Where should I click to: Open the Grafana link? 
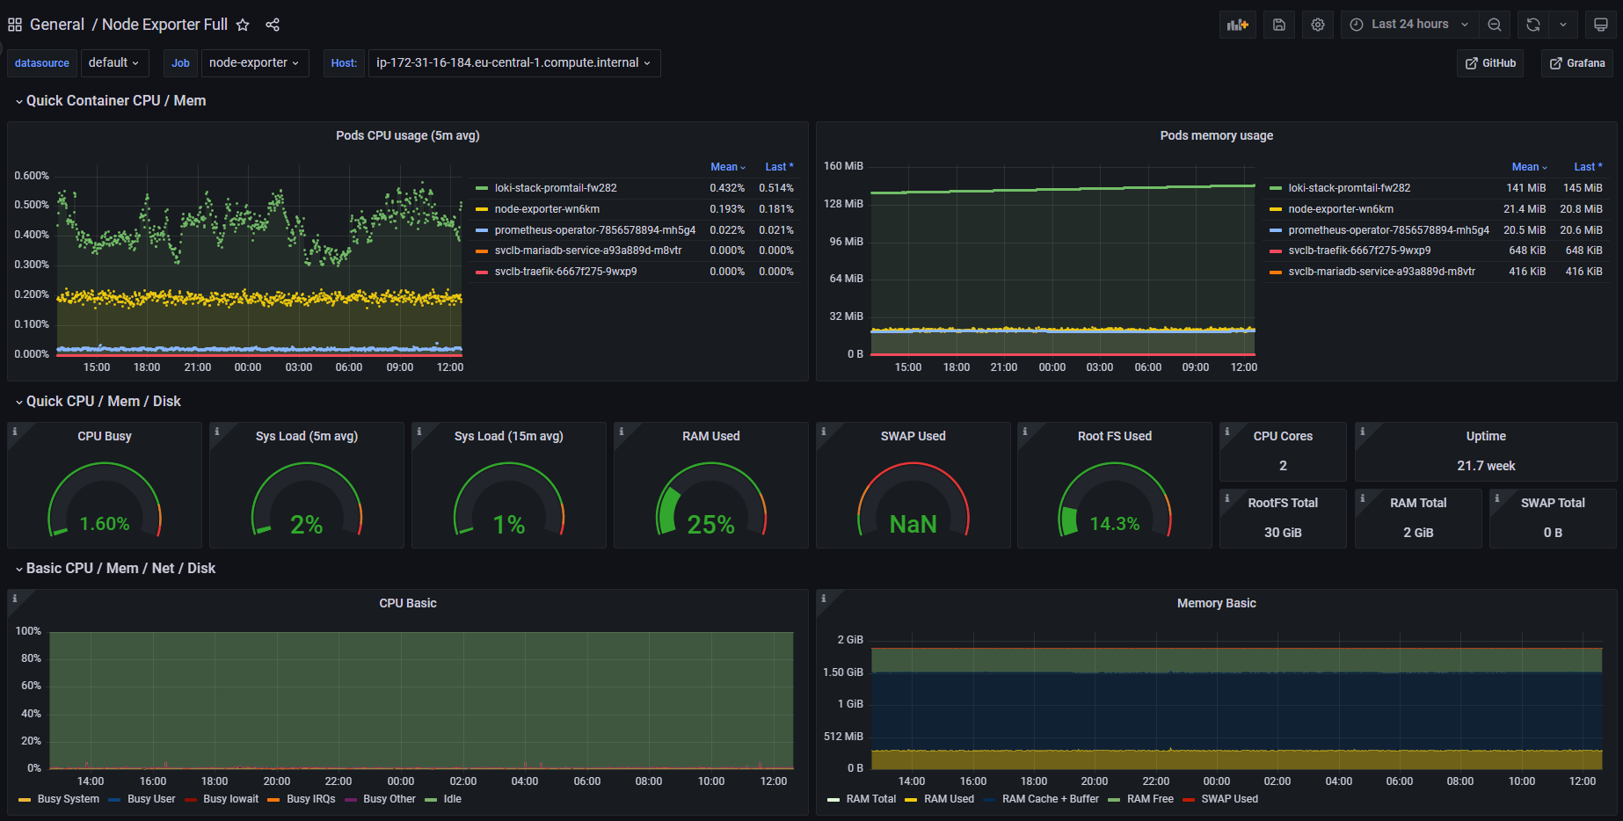[1577, 63]
